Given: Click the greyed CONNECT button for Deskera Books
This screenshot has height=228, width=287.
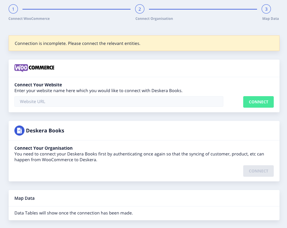Looking at the screenshot, I should [x=258, y=171].
